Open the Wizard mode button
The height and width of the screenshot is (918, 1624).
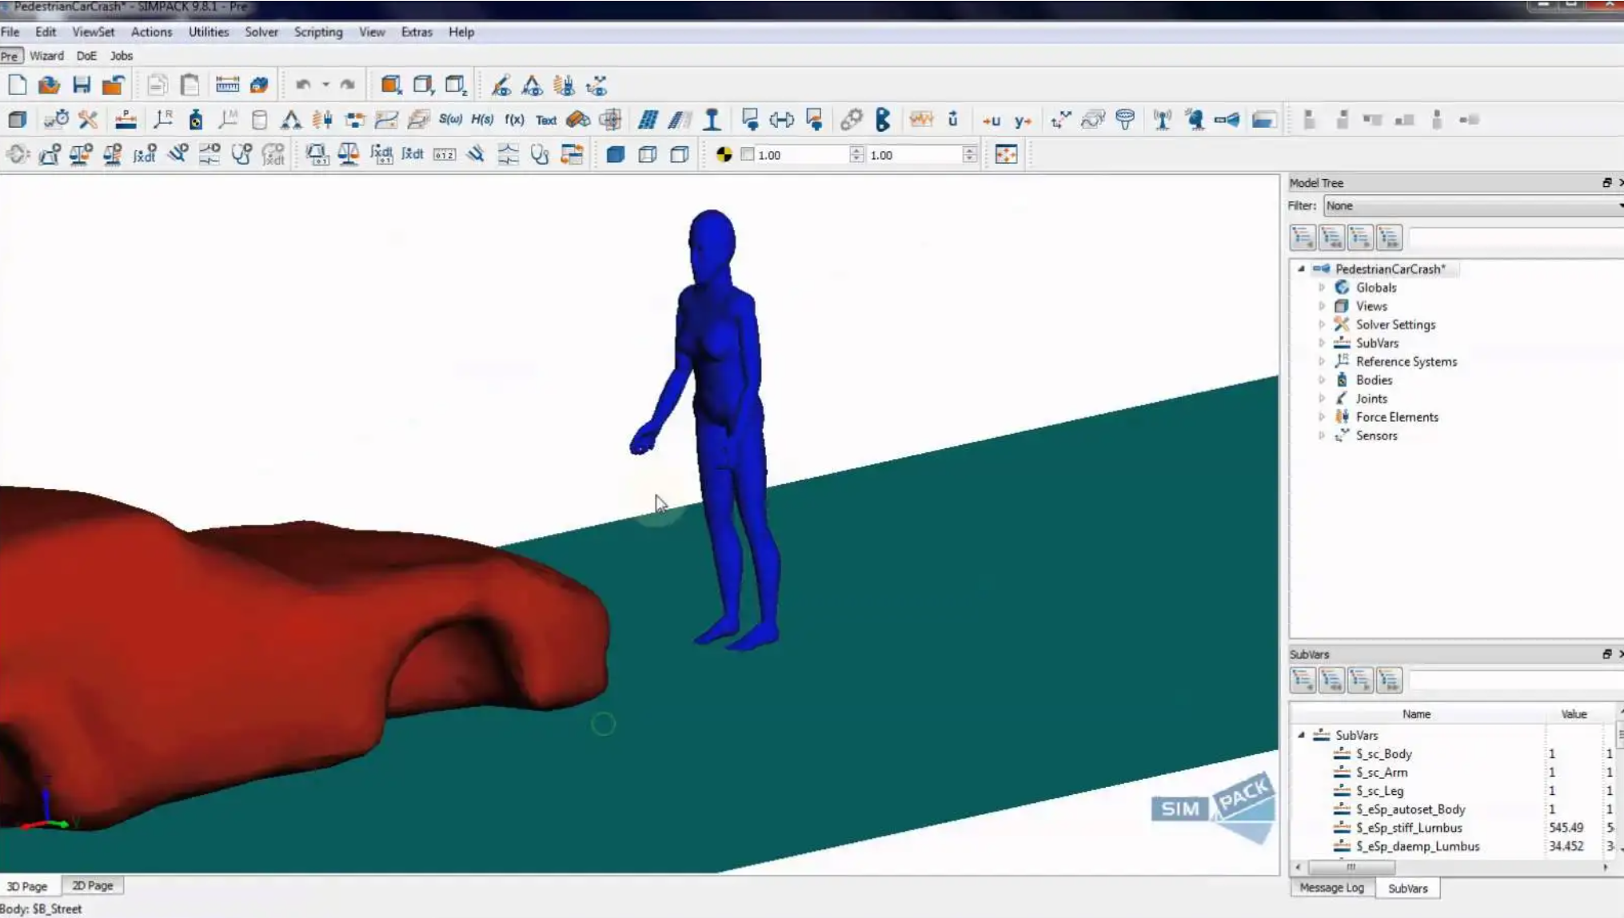(x=46, y=55)
